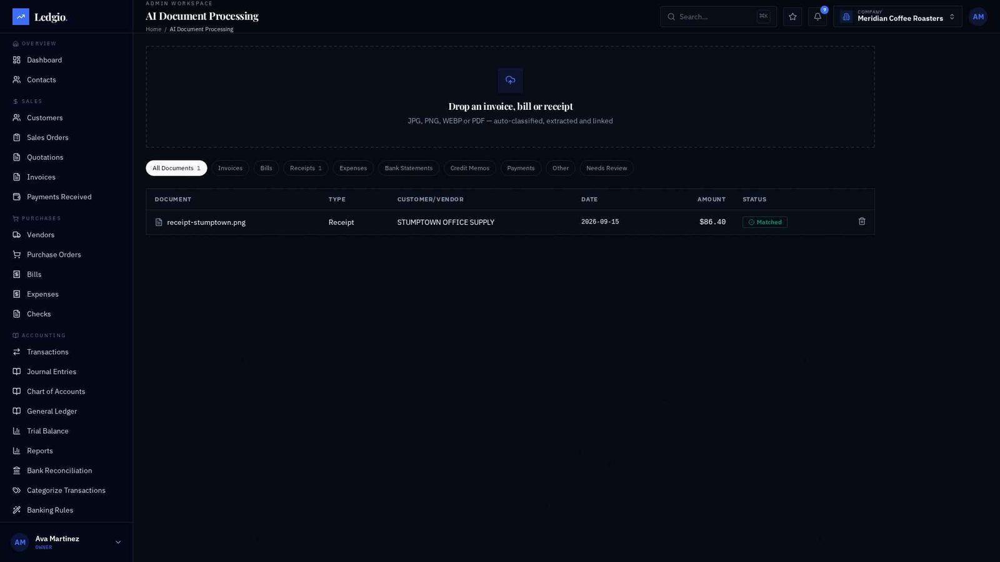Click the Contacts sidebar icon
Image resolution: width=1000 pixels, height=562 pixels.
pos(17,80)
